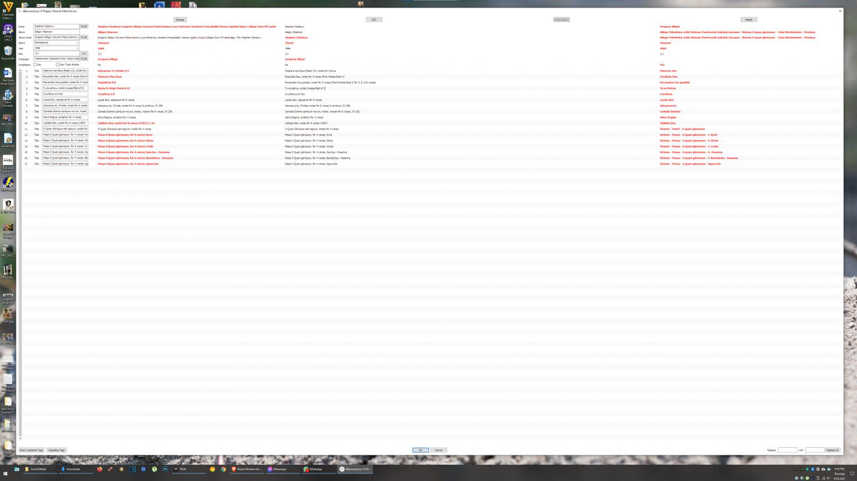
Task: Toggle the View Track-Artists checkbox
Action: pos(57,64)
